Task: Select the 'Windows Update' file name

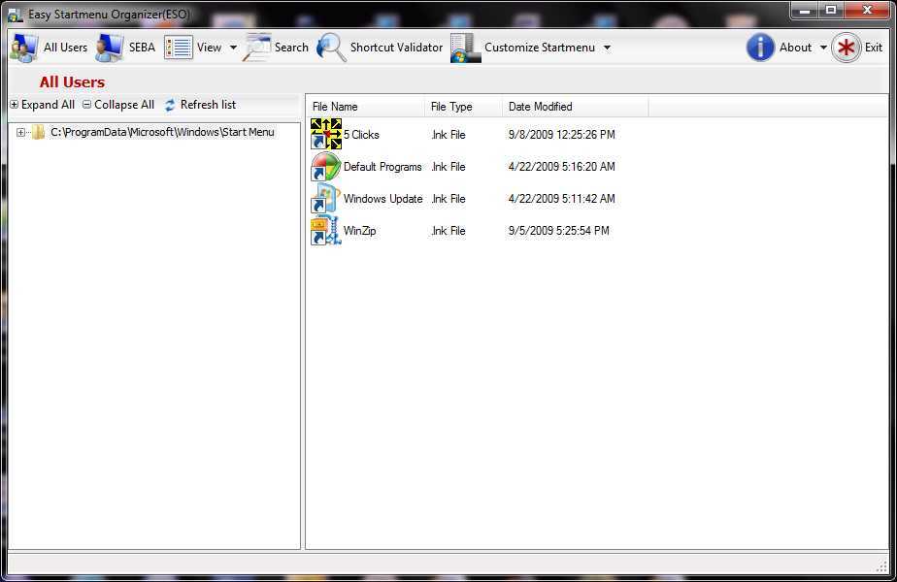Action: point(383,199)
